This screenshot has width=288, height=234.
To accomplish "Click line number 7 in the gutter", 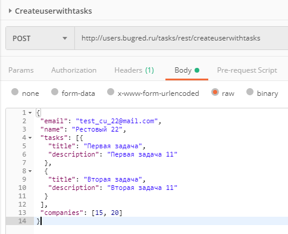I will 24,163.
